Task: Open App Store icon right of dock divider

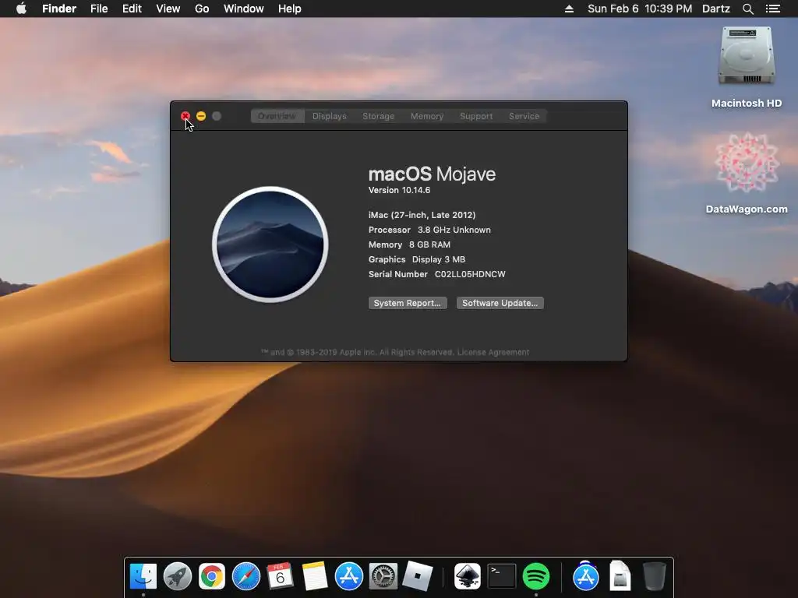Action: pyautogui.click(x=586, y=576)
